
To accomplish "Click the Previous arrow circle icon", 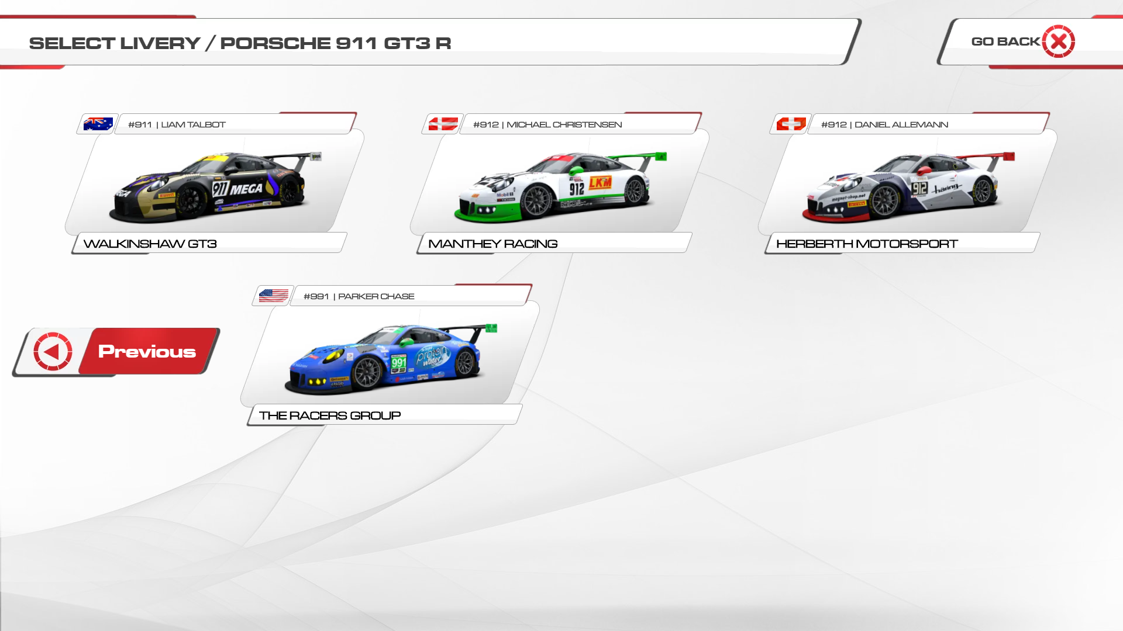I will pos(53,352).
